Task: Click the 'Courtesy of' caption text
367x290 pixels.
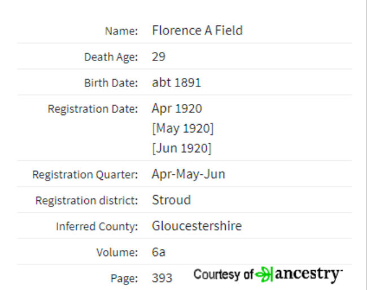Action: tap(224, 274)
